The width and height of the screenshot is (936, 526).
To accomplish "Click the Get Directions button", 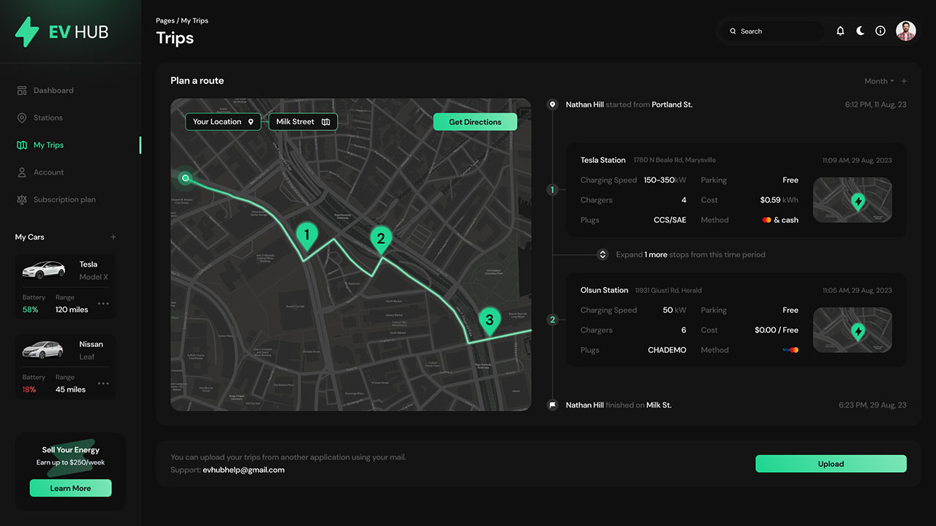I will coord(475,121).
